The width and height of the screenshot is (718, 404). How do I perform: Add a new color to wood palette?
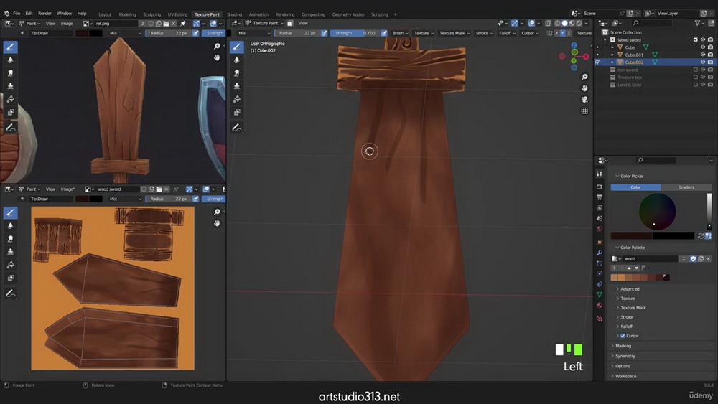pyautogui.click(x=614, y=268)
